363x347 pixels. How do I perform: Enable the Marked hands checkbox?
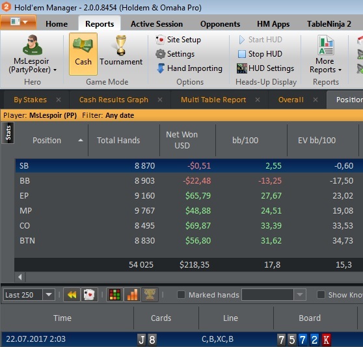point(181,295)
